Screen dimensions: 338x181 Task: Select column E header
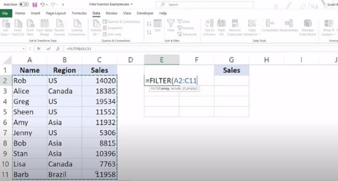tap(162, 60)
